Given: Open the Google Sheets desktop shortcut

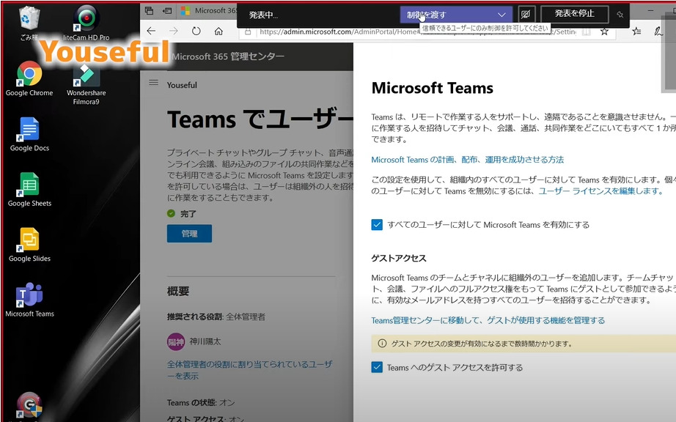Looking at the screenshot, I should tap(29, 190).
